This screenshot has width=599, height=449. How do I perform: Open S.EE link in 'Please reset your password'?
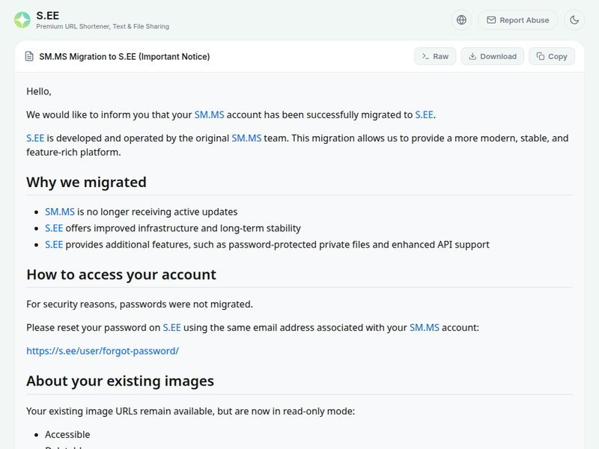pos(172,328)
